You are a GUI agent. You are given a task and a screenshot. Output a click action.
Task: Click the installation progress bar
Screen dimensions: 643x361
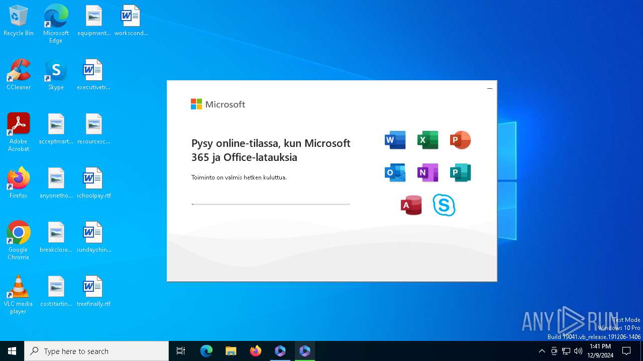[271, 204]
